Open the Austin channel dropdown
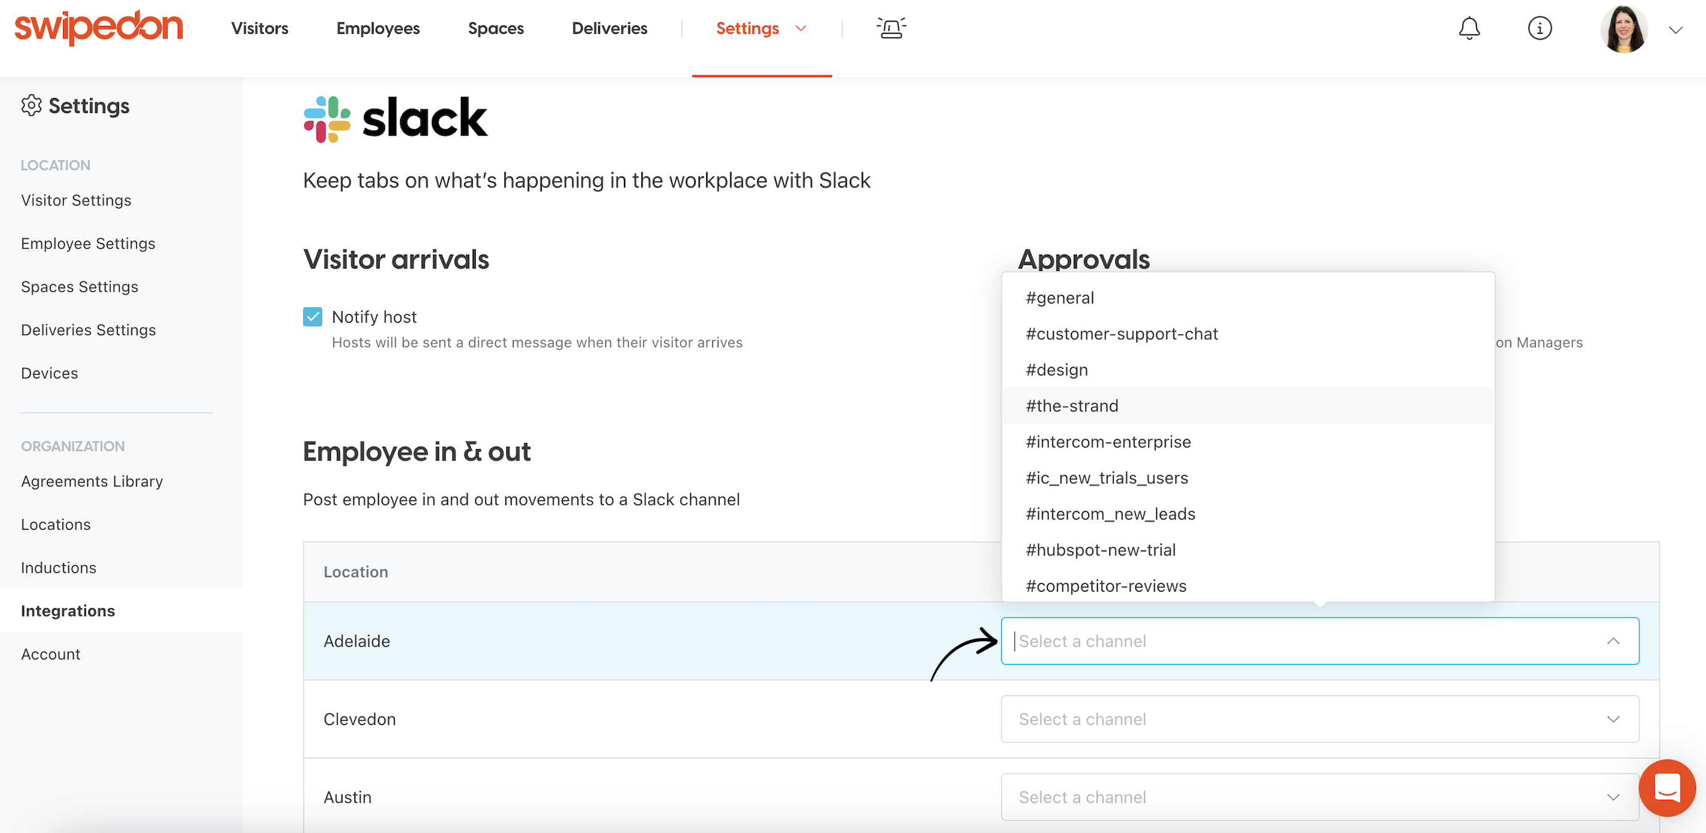The height and width of the screenshot is (833, 1706). click(1319, 797)
